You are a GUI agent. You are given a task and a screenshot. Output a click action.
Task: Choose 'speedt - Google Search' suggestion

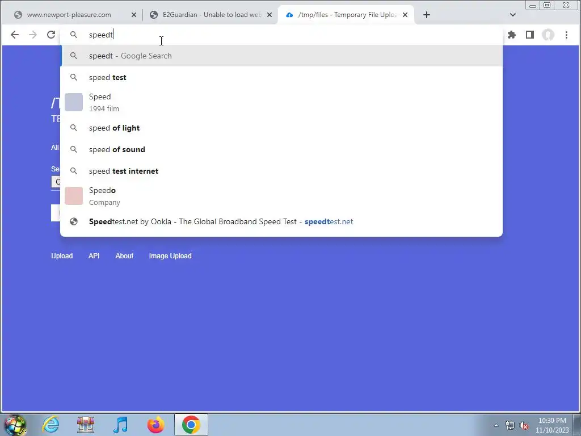point(281,56)
